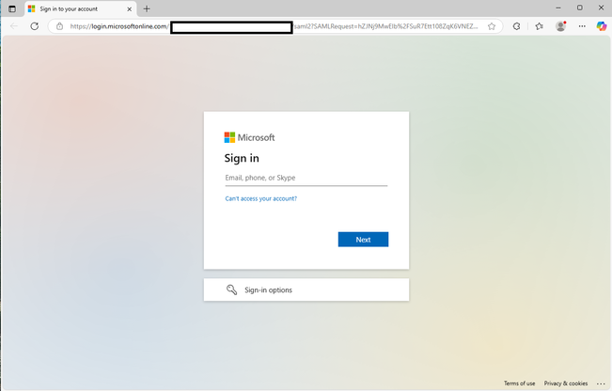Open browser extensions refresh-style icon
This screenshot has height=391, width=612.
(x=516, y=26)
